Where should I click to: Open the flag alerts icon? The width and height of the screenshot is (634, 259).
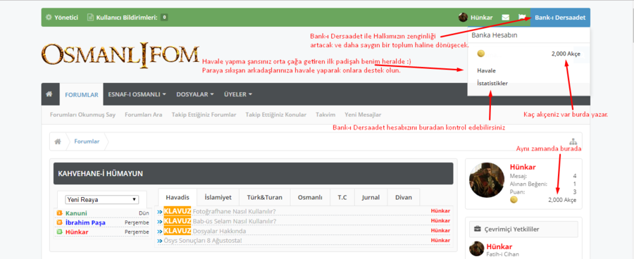pos(521,18)
